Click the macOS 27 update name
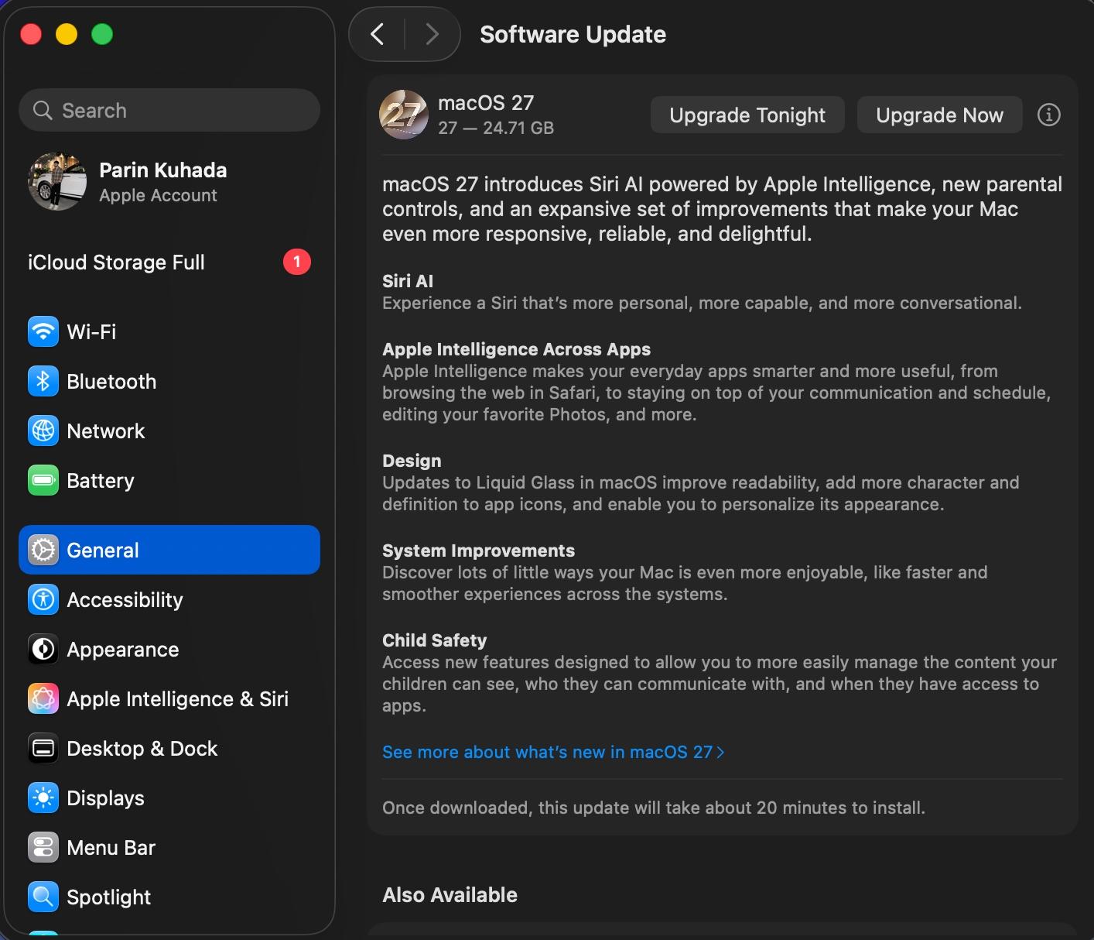1094x940 pixels. click(486, 103)
